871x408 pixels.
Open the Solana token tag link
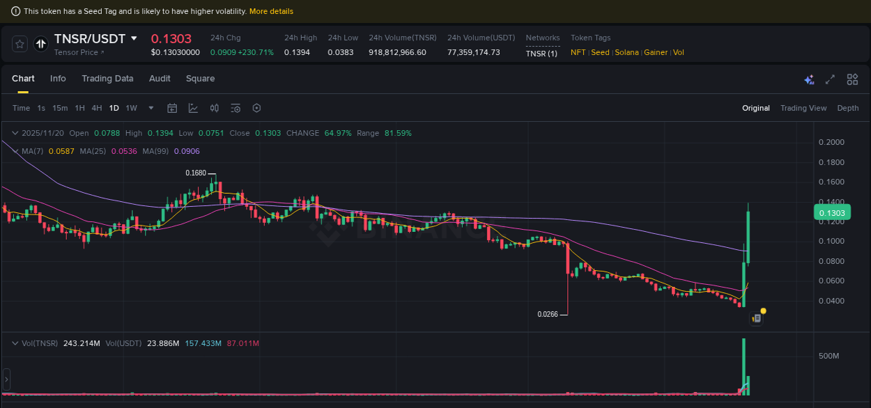(626, 52)
